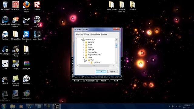194x109 pixels.
Task: Switch to the keygen taskbar button
Action: click(x=57, y=106)
